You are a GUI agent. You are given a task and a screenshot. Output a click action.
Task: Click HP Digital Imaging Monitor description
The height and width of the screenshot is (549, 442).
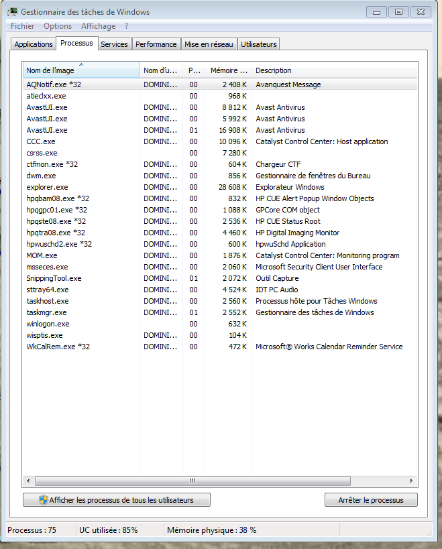[x=297, y=233]
